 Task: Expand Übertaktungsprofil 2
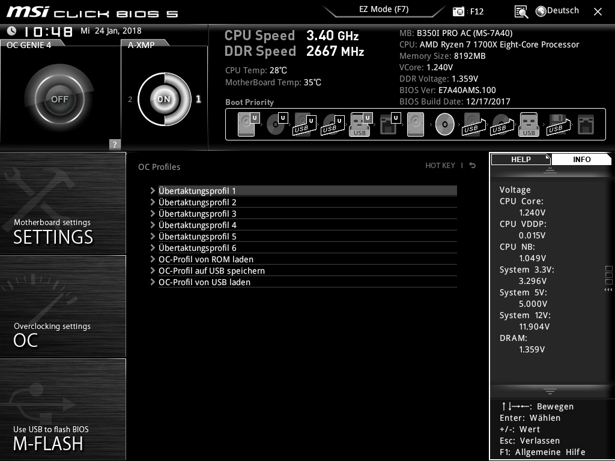307,202
